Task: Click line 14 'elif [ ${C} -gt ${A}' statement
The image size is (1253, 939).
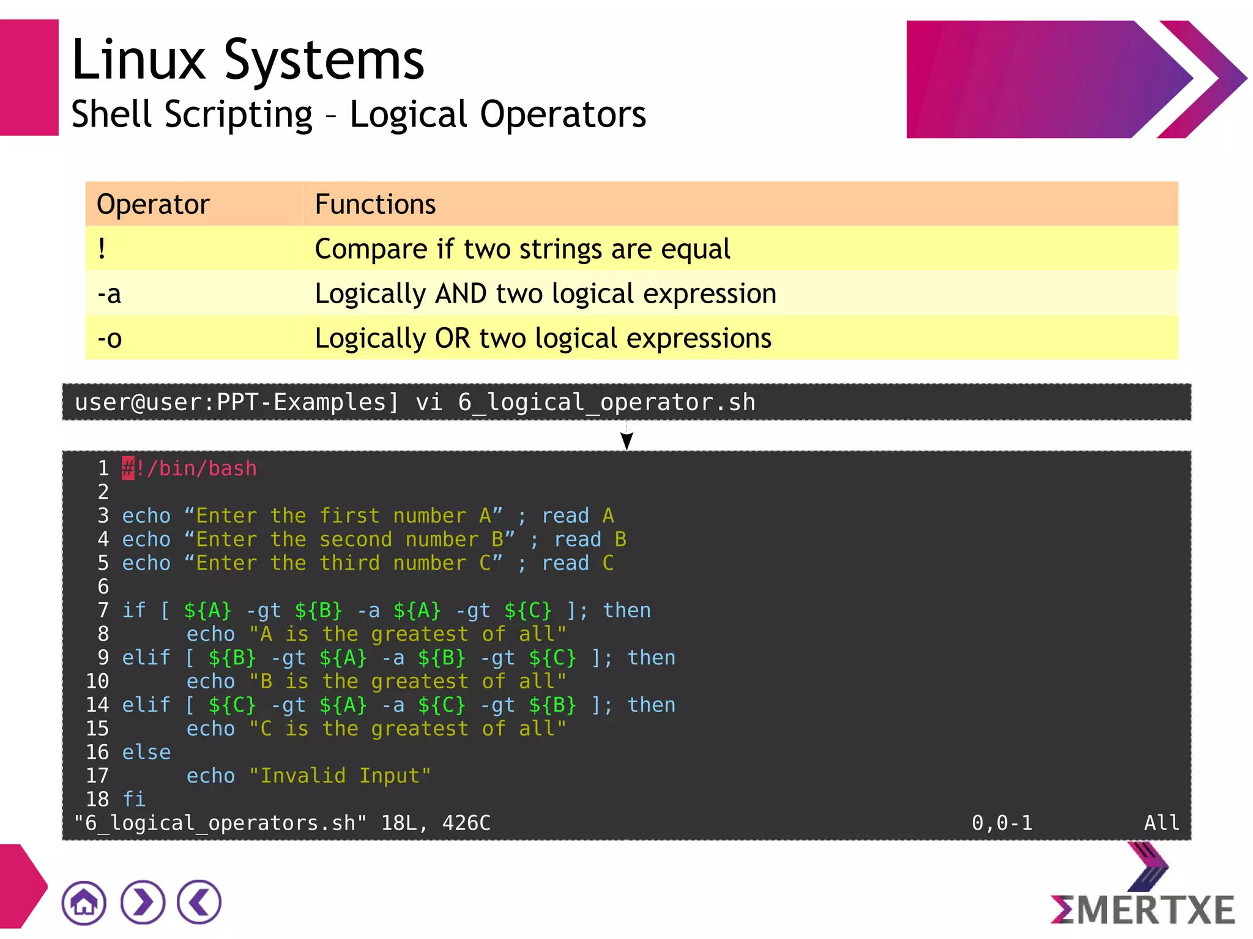Action: 398,705
